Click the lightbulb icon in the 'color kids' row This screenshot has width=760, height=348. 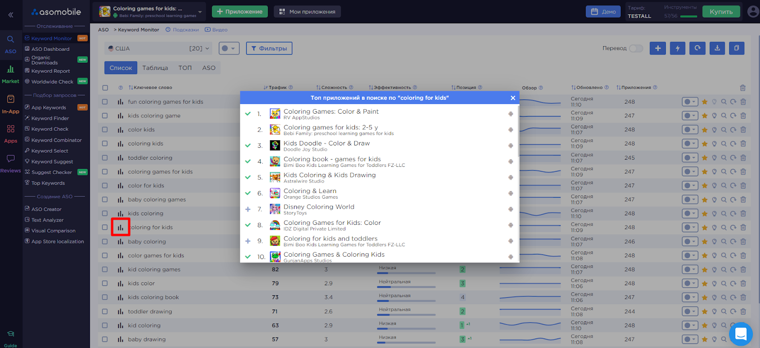tap(714, 129)
